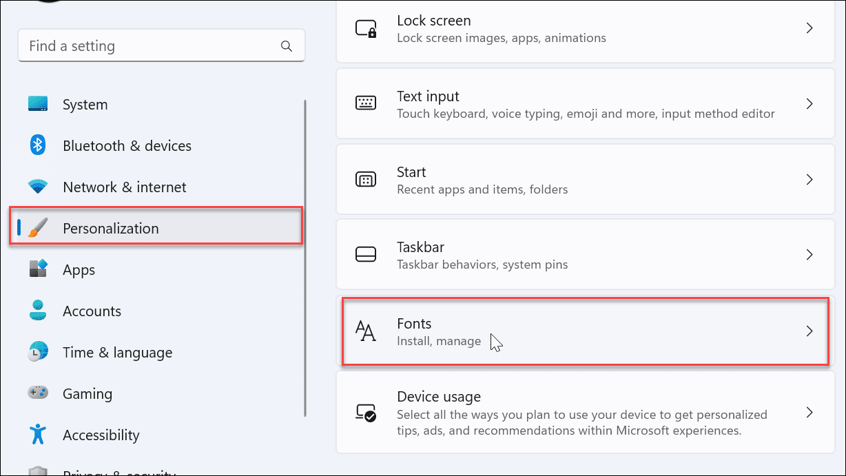Select the System icon in sidebar
This screenshot has width=846, height=476.
pos(37,104)
